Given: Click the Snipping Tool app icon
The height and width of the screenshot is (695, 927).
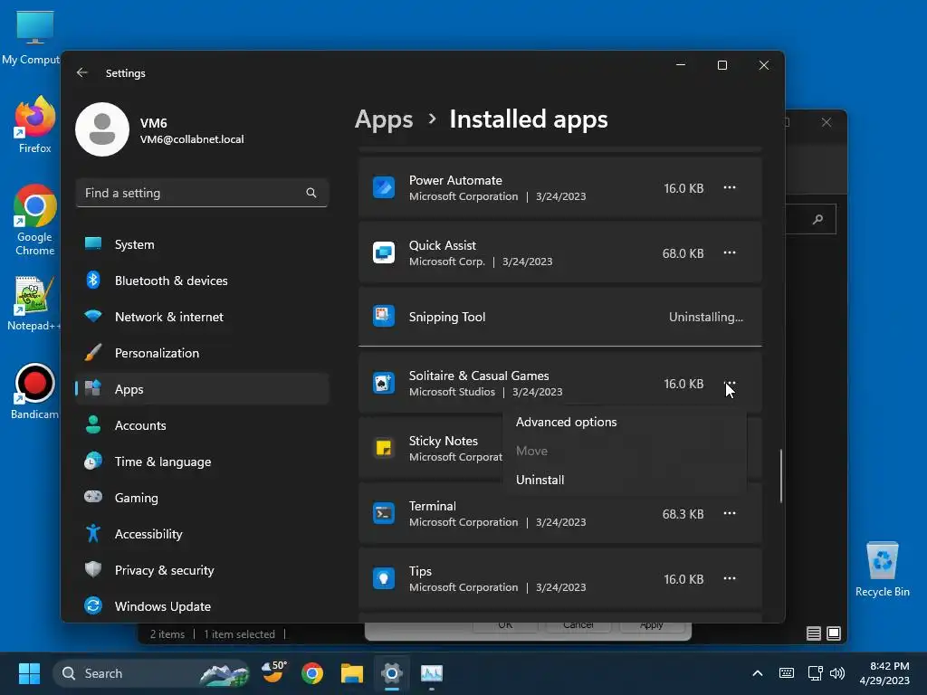Looking at the screenshot, I should point(384,316).
